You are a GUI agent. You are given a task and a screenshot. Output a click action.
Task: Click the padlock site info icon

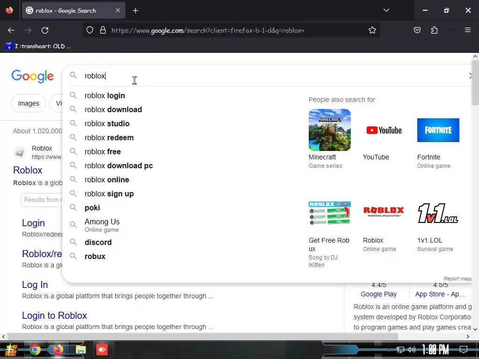coord(103,30)
